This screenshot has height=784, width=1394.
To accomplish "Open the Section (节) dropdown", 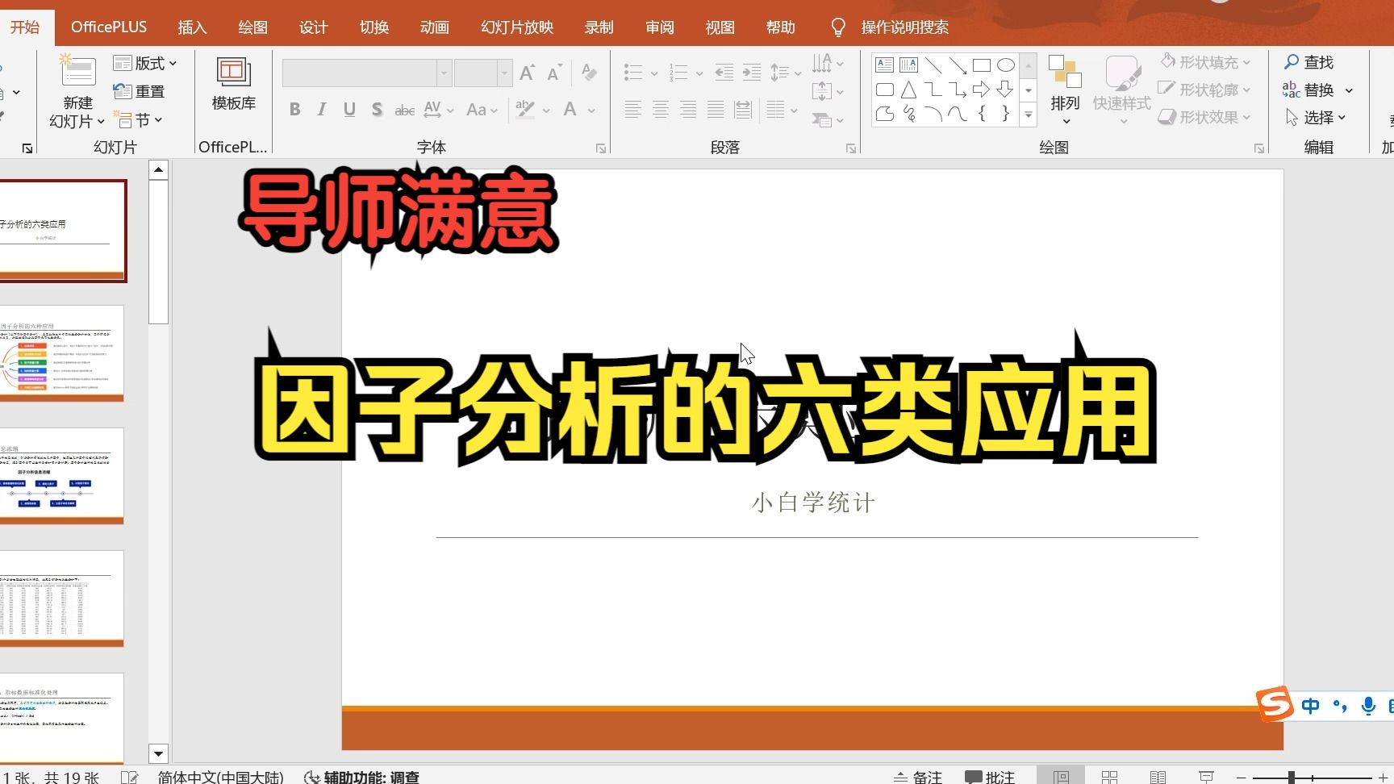I will [138, 120].
